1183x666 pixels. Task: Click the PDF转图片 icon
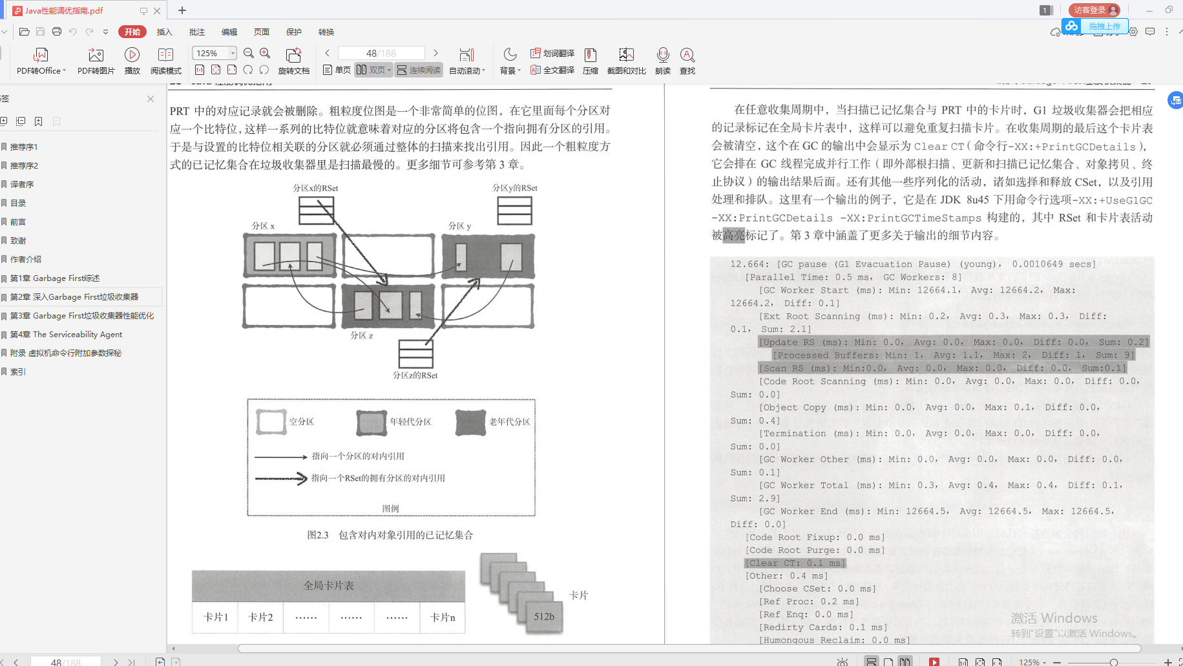click(x=96, y=55)
